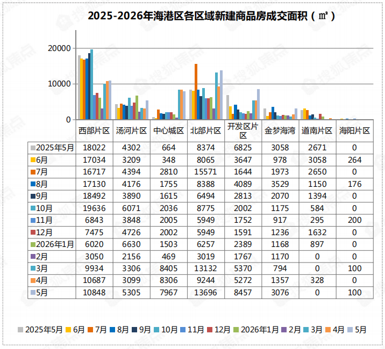This screenshot has width=385, height=349.
Task: Click the cell value 3529
Action: [x=280, y=184]
